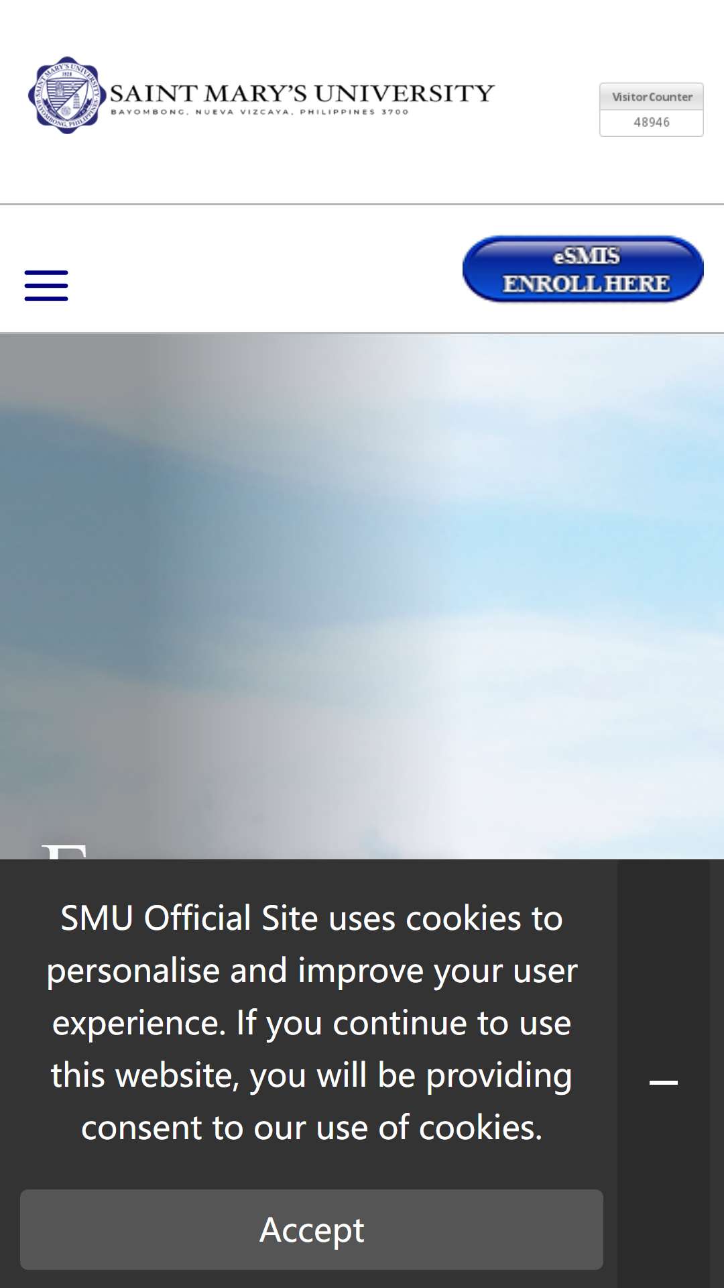The height and width of the screenshot is (1288, 724).
Task: Collapse the cookie notice using the dash icon
Action: tap(664, 1082)
